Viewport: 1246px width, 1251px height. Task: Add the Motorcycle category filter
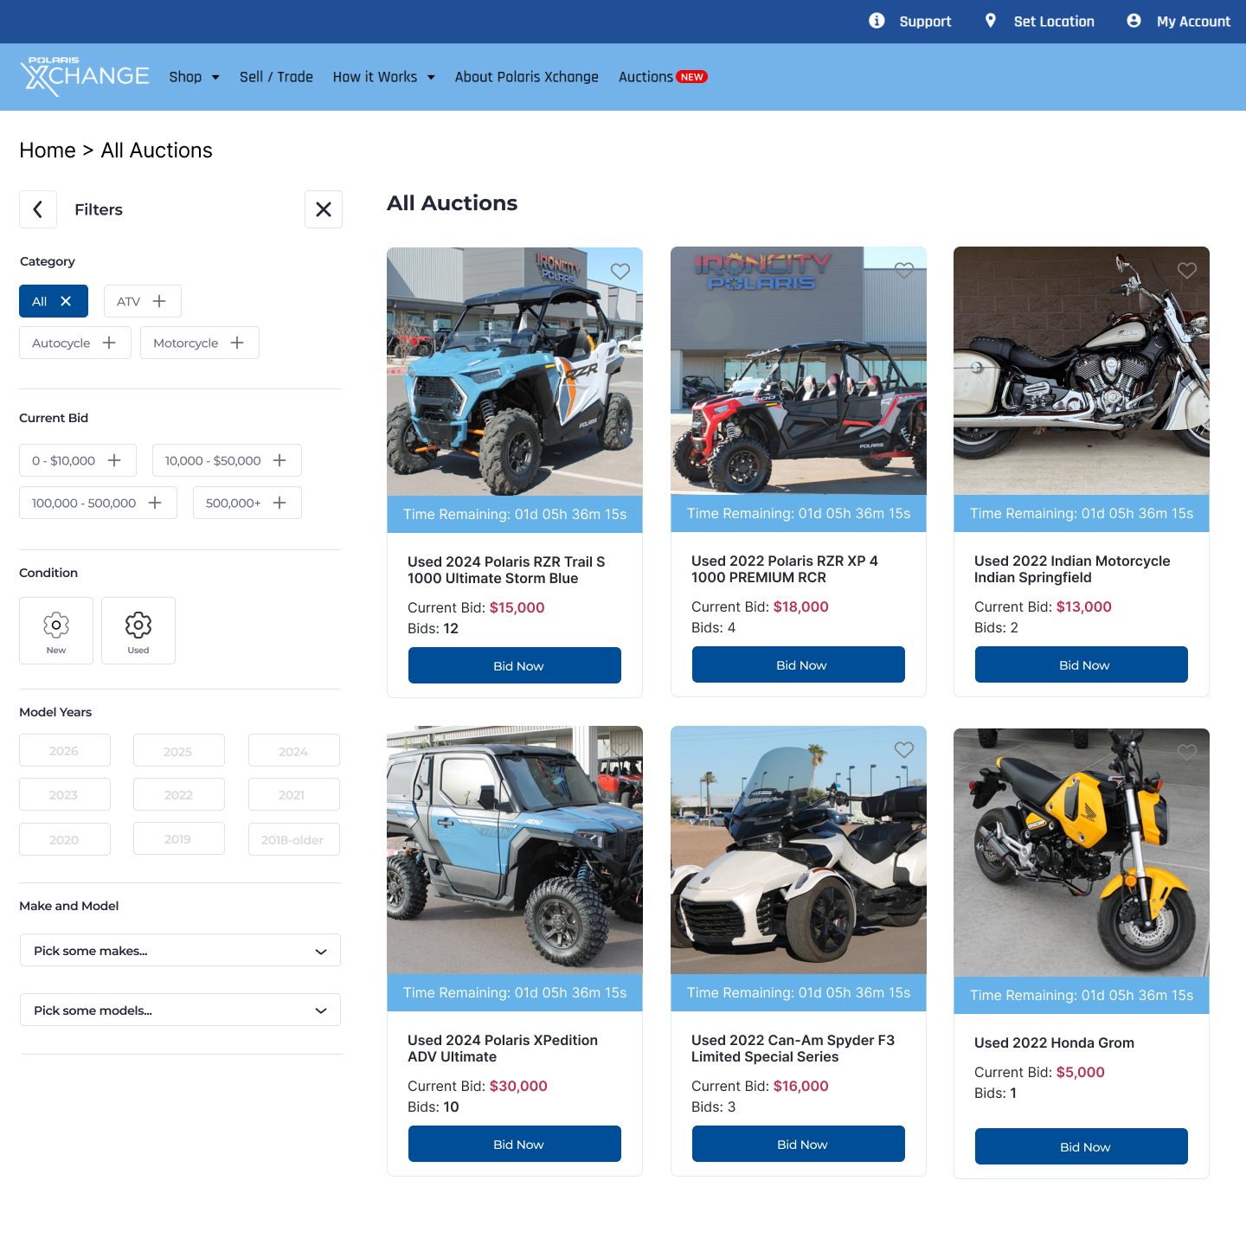(x=200, y=343)
